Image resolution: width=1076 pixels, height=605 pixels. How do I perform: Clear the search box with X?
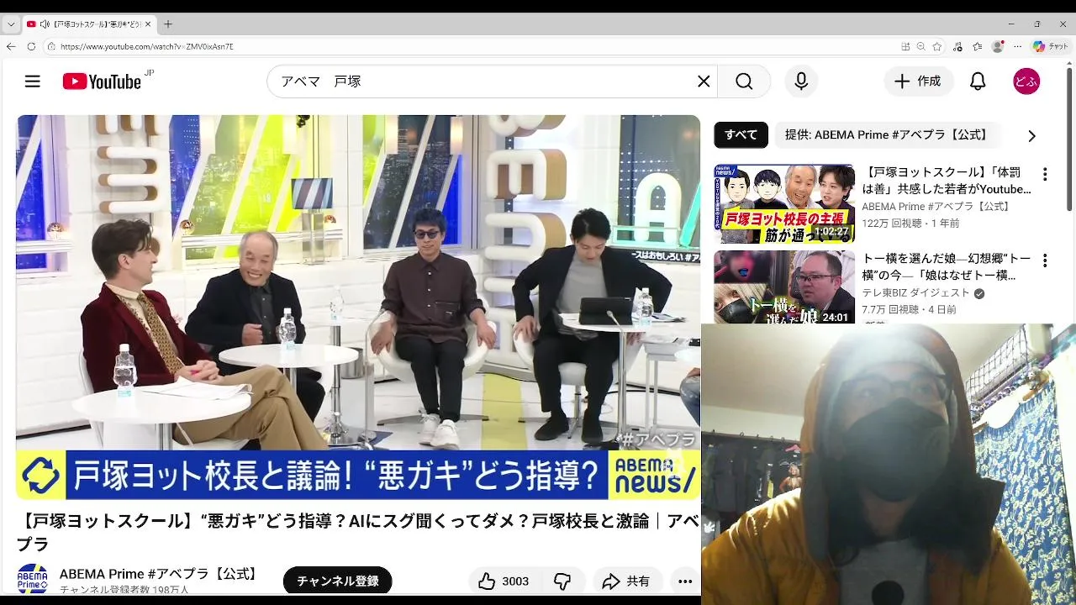(704, 82)
